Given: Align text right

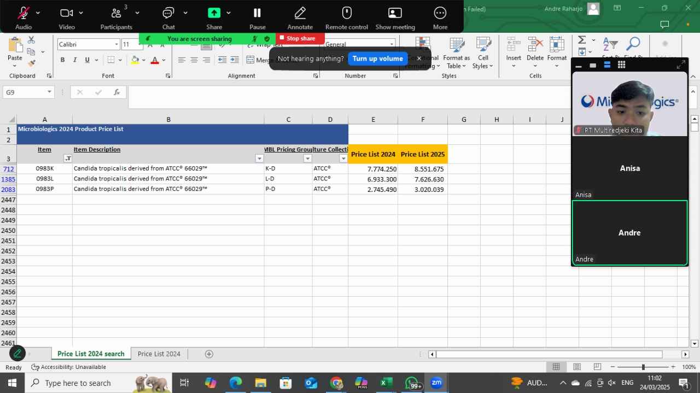Looking at the screenshot, I should pos(206,60).
